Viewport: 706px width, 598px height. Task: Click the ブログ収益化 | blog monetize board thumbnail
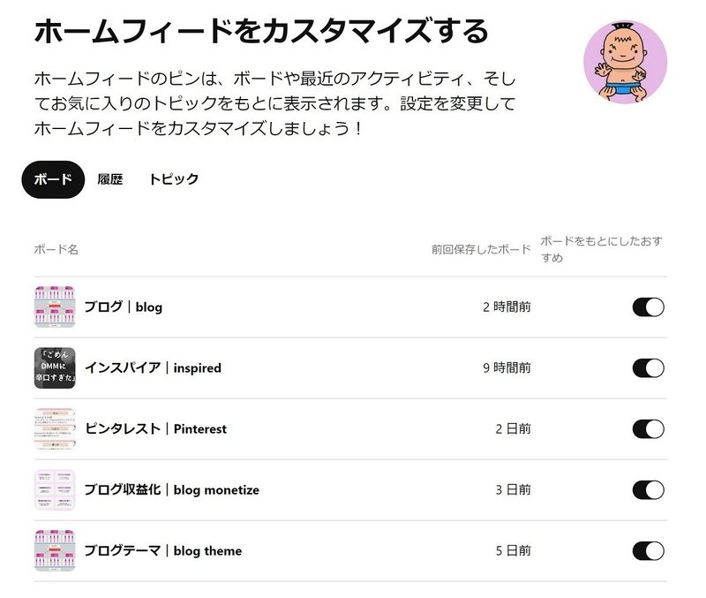tap(55, 490)
